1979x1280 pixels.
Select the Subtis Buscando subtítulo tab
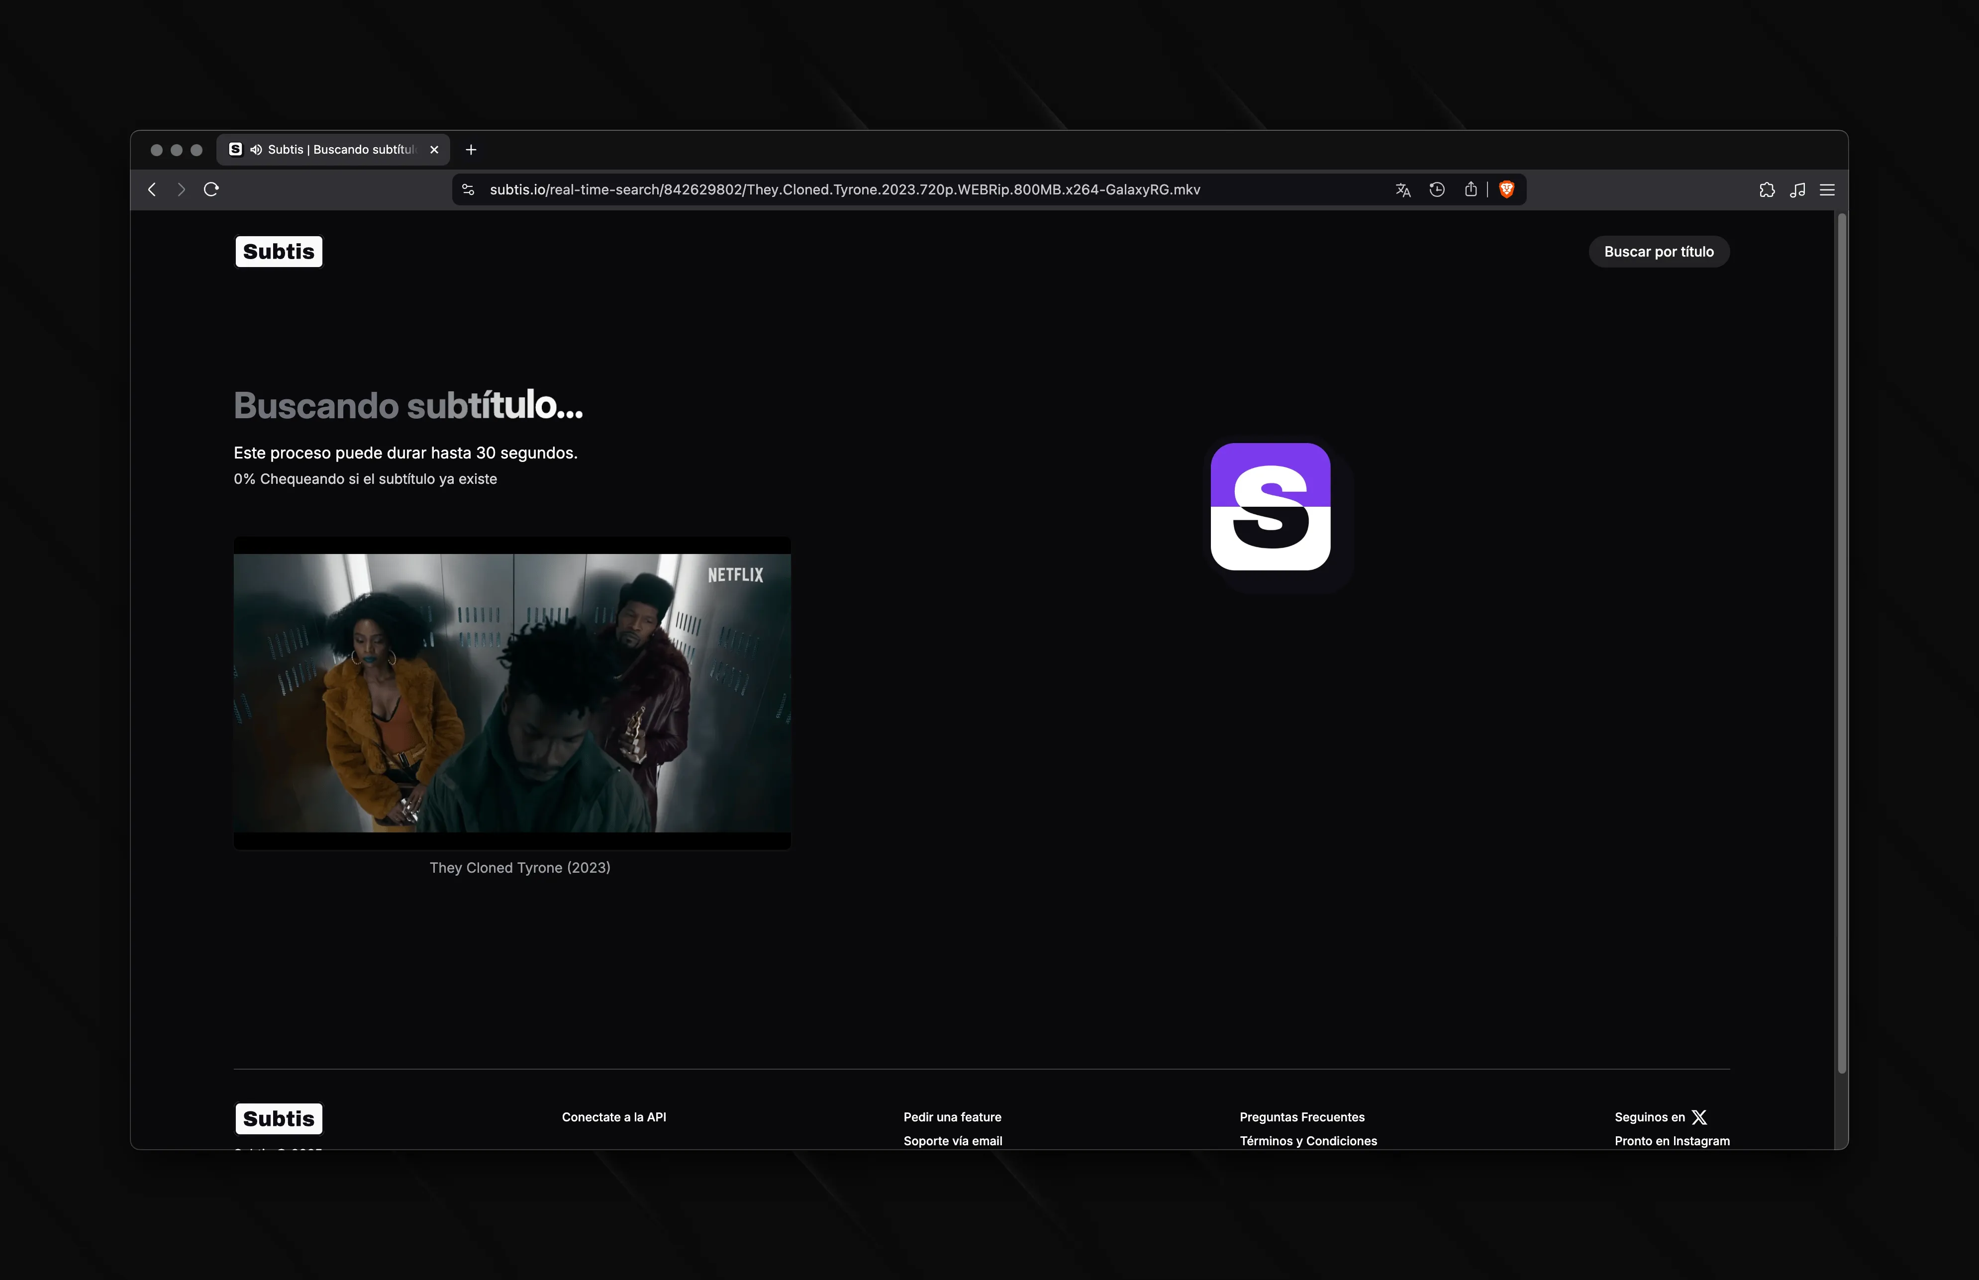pyautogui.click(x=333, y=150)
